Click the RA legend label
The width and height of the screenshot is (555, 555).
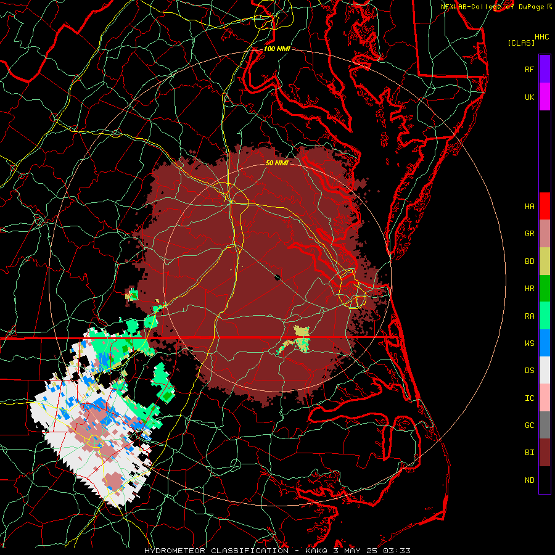pos(529,316)
